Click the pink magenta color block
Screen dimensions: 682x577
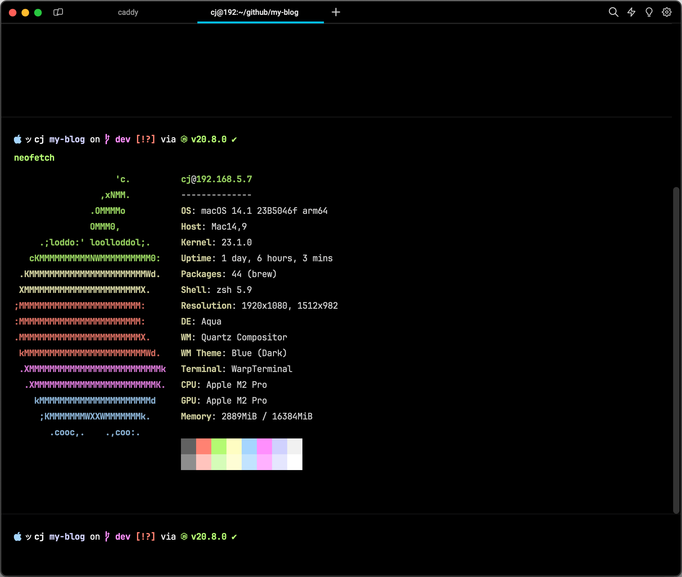pyautogui.click(x=265, y=446)
